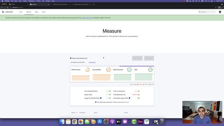Open App Store from the dock
Screen dimensions: 224x126
coord(100,122)
